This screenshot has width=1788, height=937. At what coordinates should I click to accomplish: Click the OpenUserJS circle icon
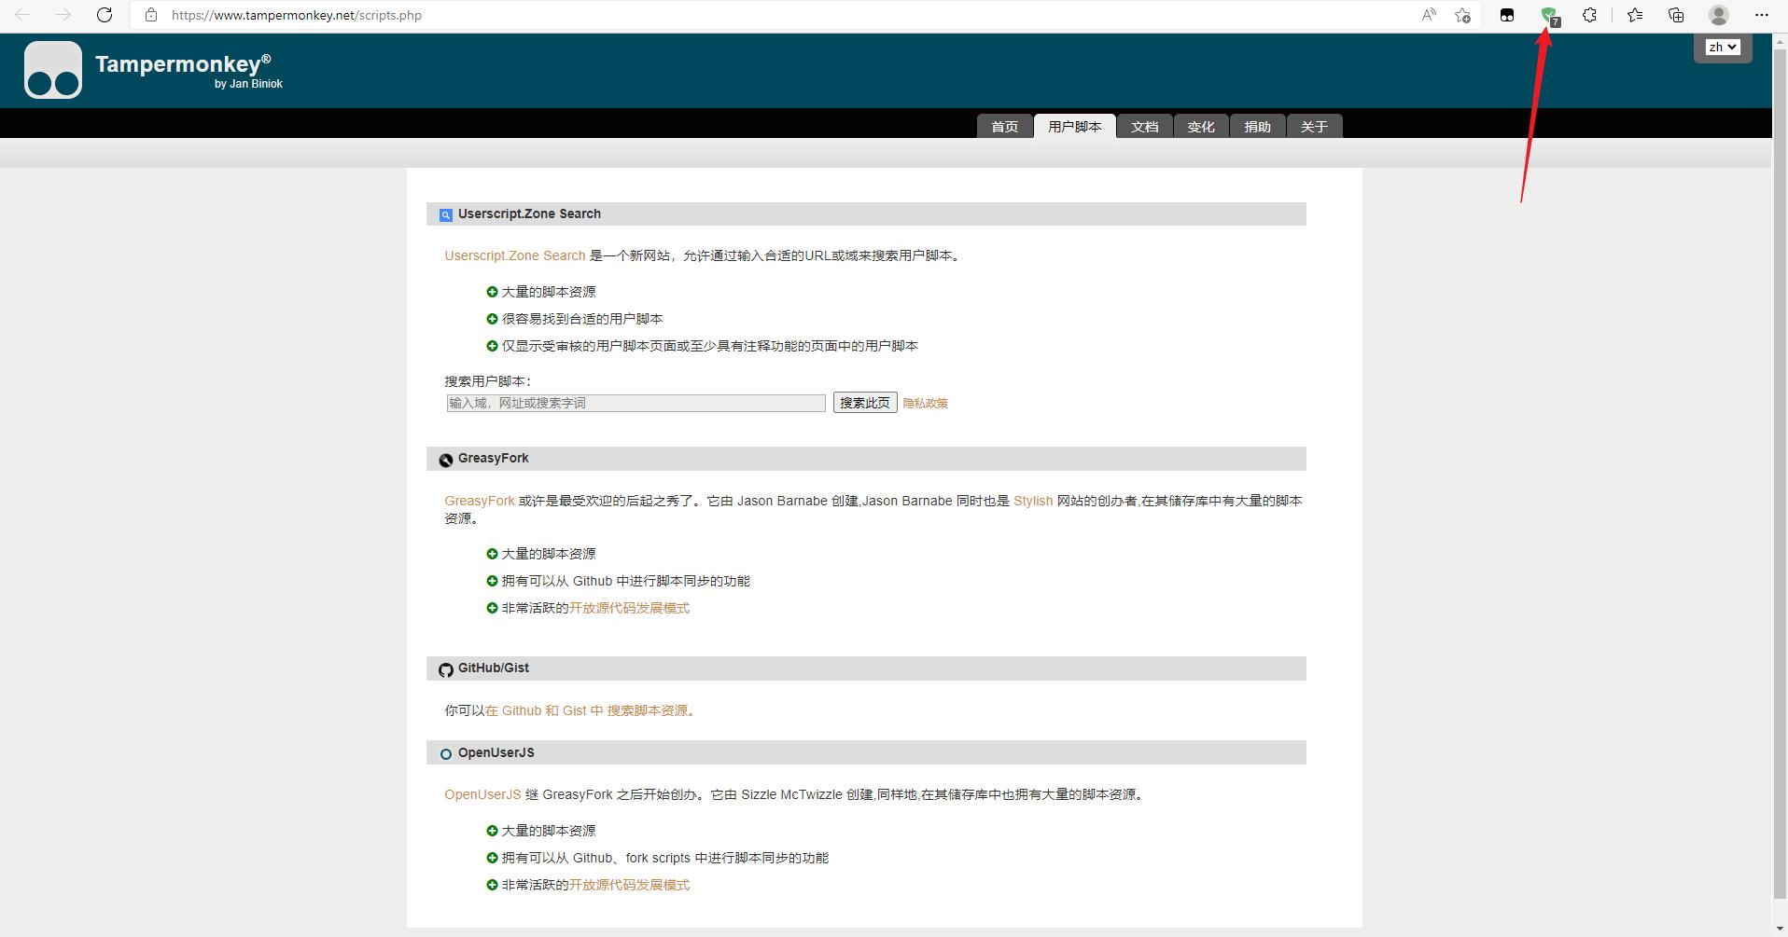tap(446, 754)
